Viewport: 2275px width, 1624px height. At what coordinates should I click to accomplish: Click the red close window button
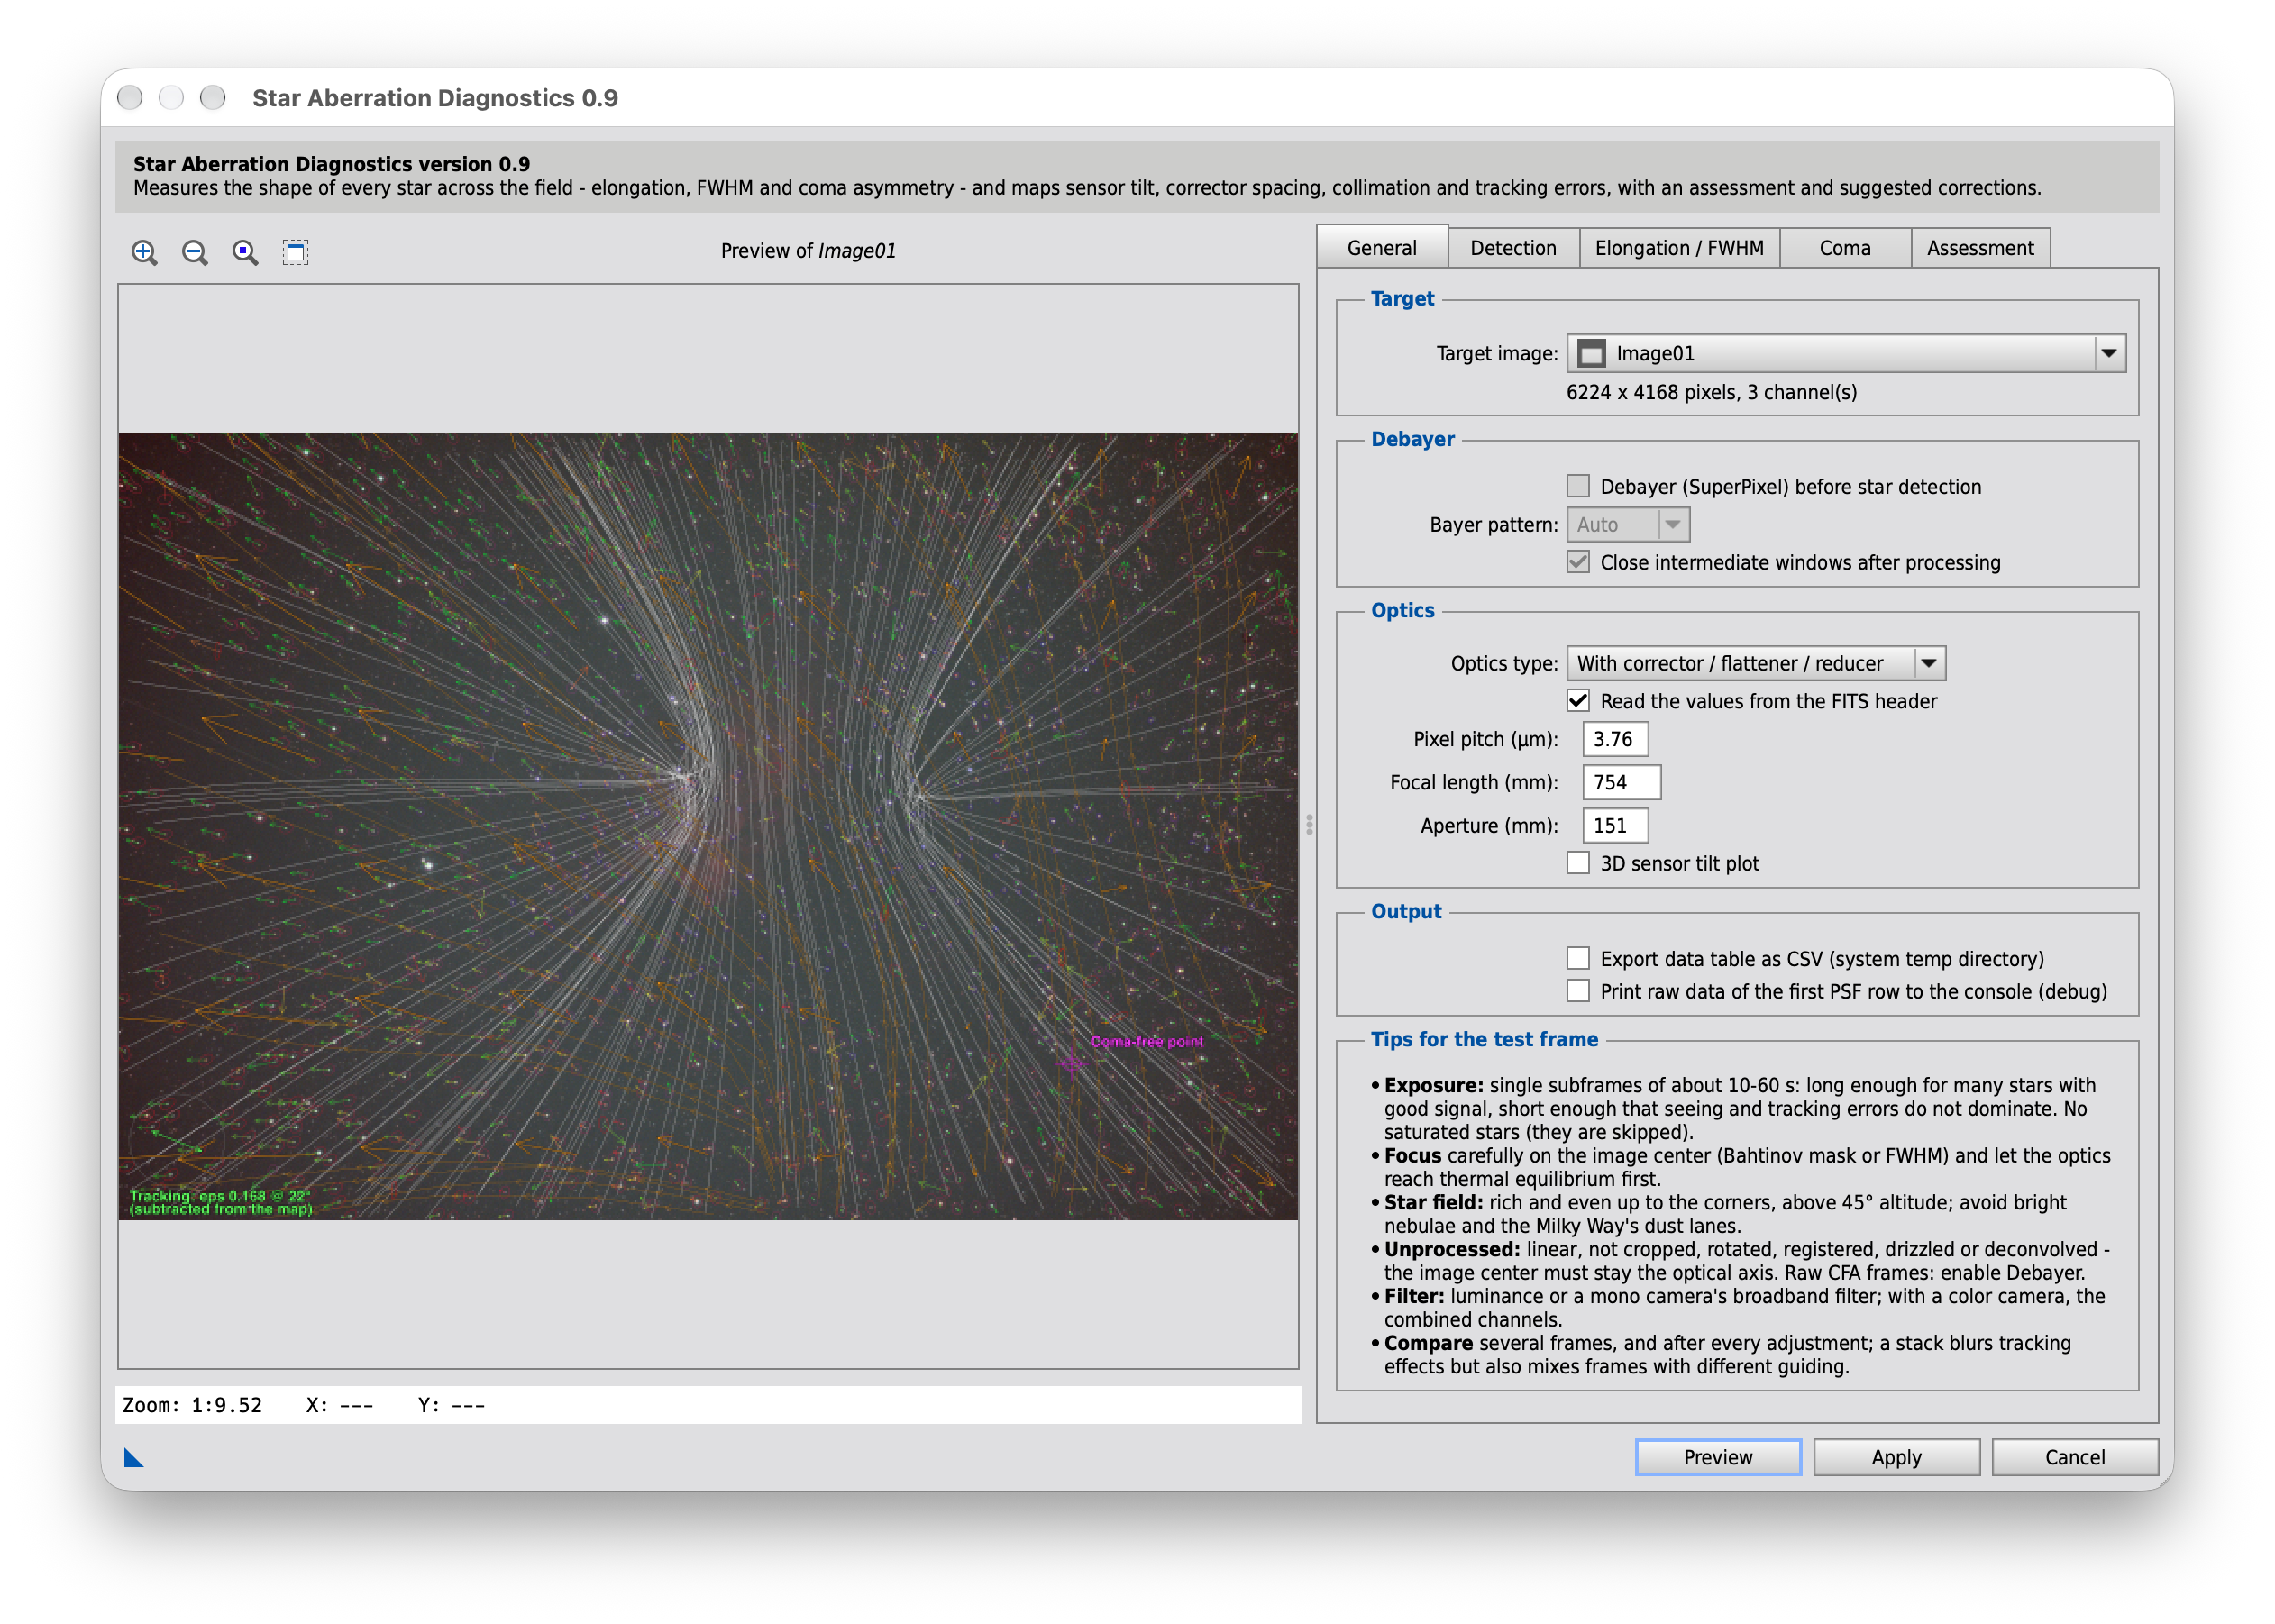click(130, 97)
